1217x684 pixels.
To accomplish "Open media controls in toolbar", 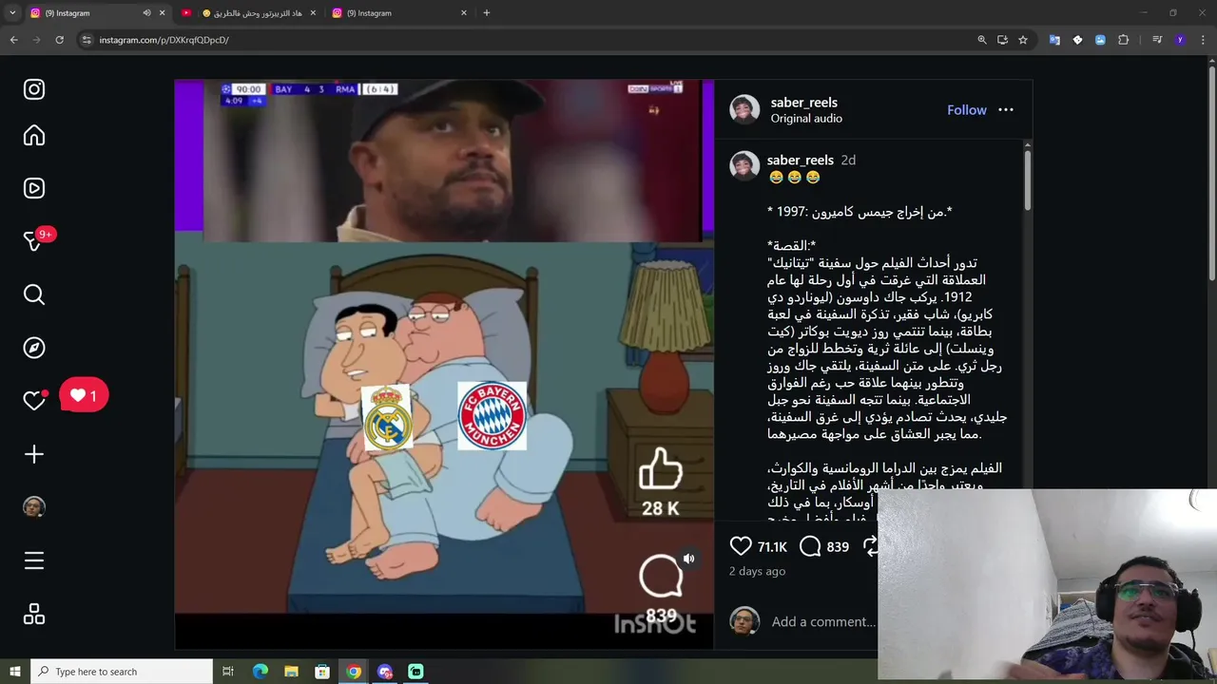I will click(1157, 40).
